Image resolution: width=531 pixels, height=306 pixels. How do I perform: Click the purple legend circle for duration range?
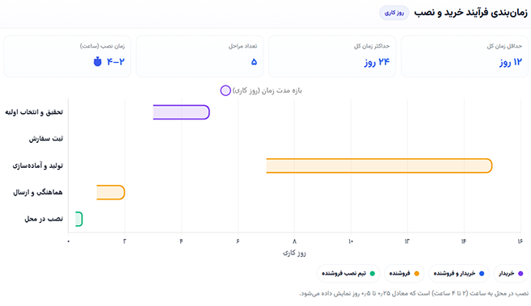225,90
